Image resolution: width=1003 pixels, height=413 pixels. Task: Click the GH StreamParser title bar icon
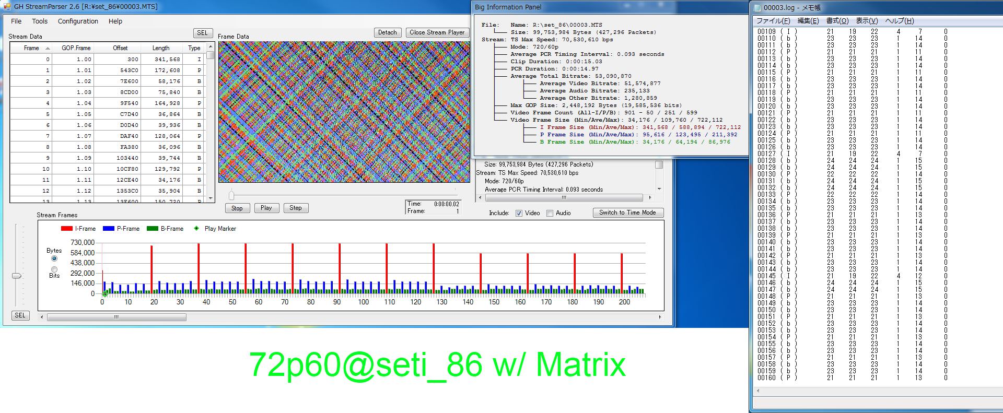(7, 7)
